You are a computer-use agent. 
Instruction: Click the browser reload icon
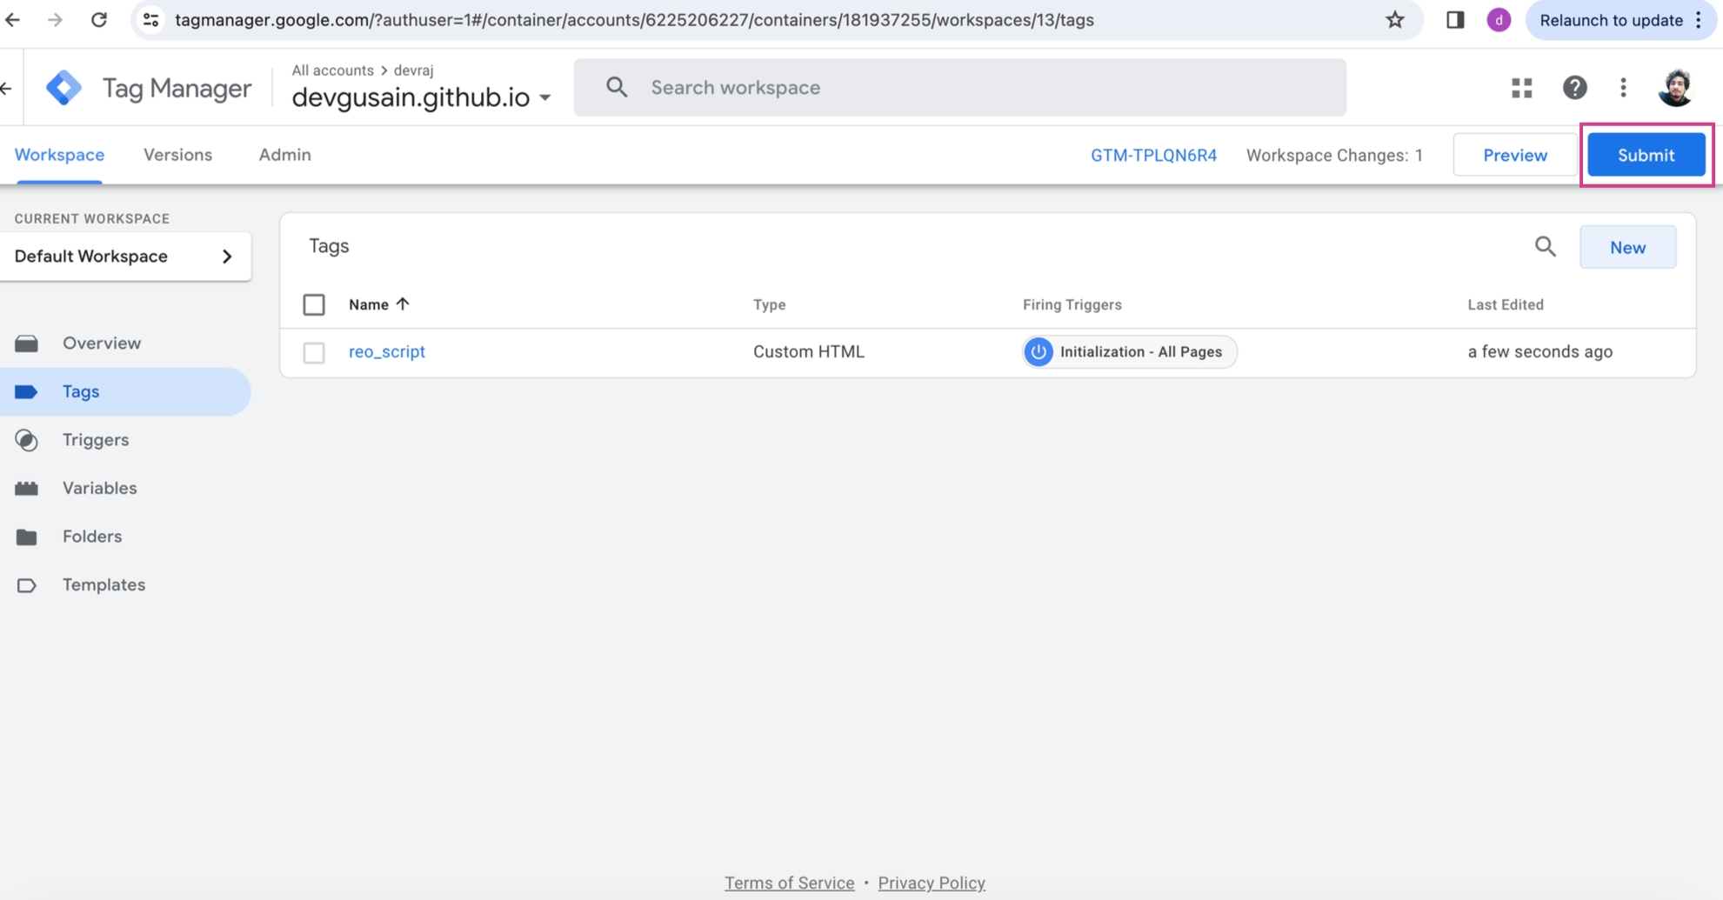(x=99, y=20)
